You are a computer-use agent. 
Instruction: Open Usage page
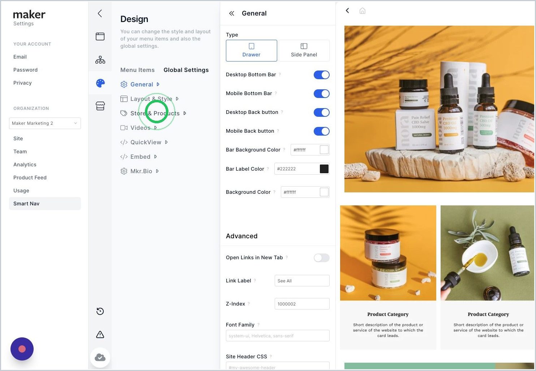[21, 191]
